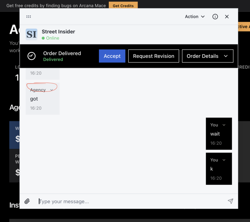
Task: Click the Order Delivered clock icon
Action: 31,56
